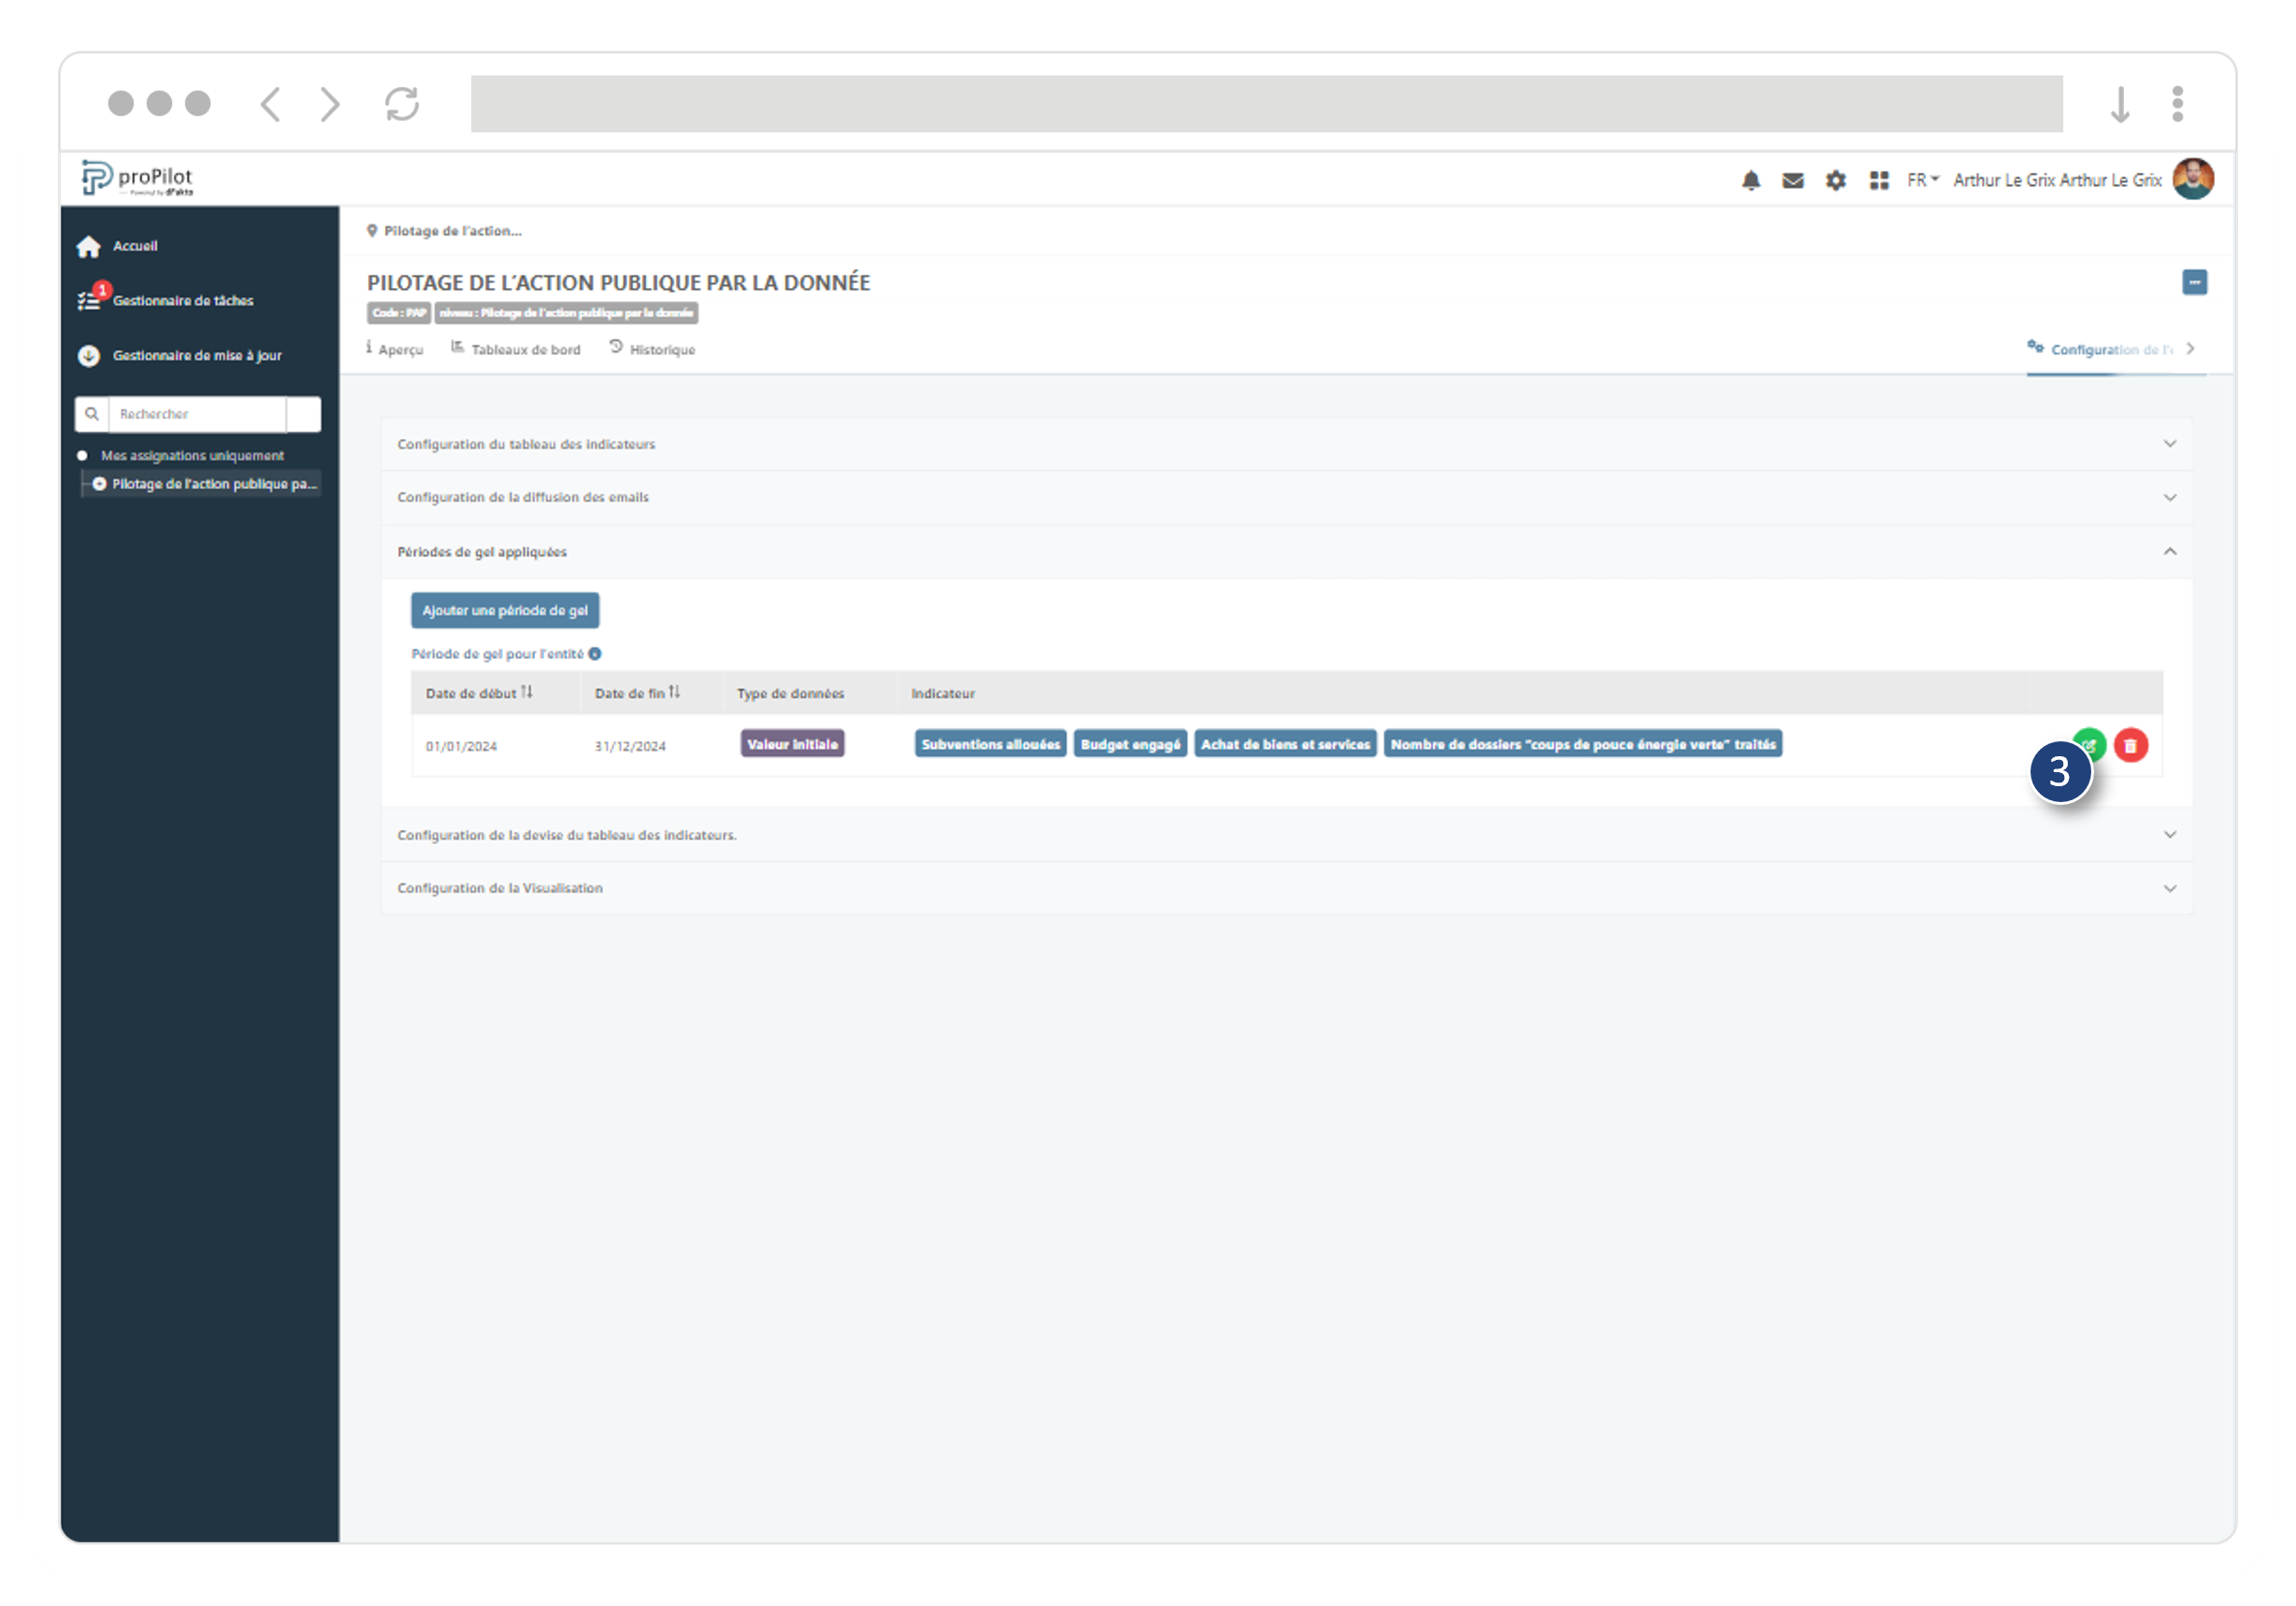Click the browser download arrow icon
2296x1606 pixels.
pyautogui.click(x=2119, y=104)
